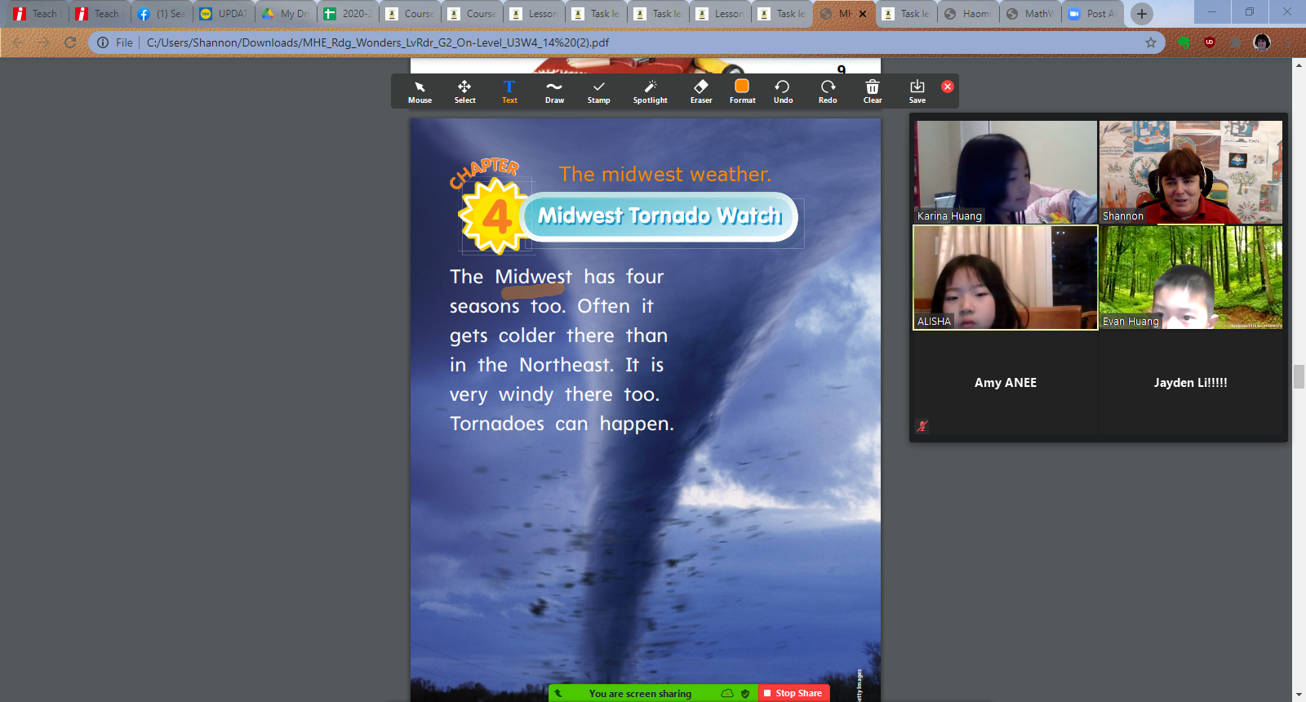
Task: Choose the Select annotation tool
Action: pos(464,91)
